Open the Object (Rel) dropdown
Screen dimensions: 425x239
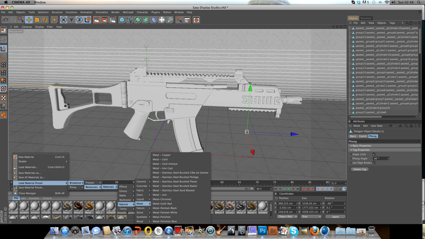coord(287,217)
